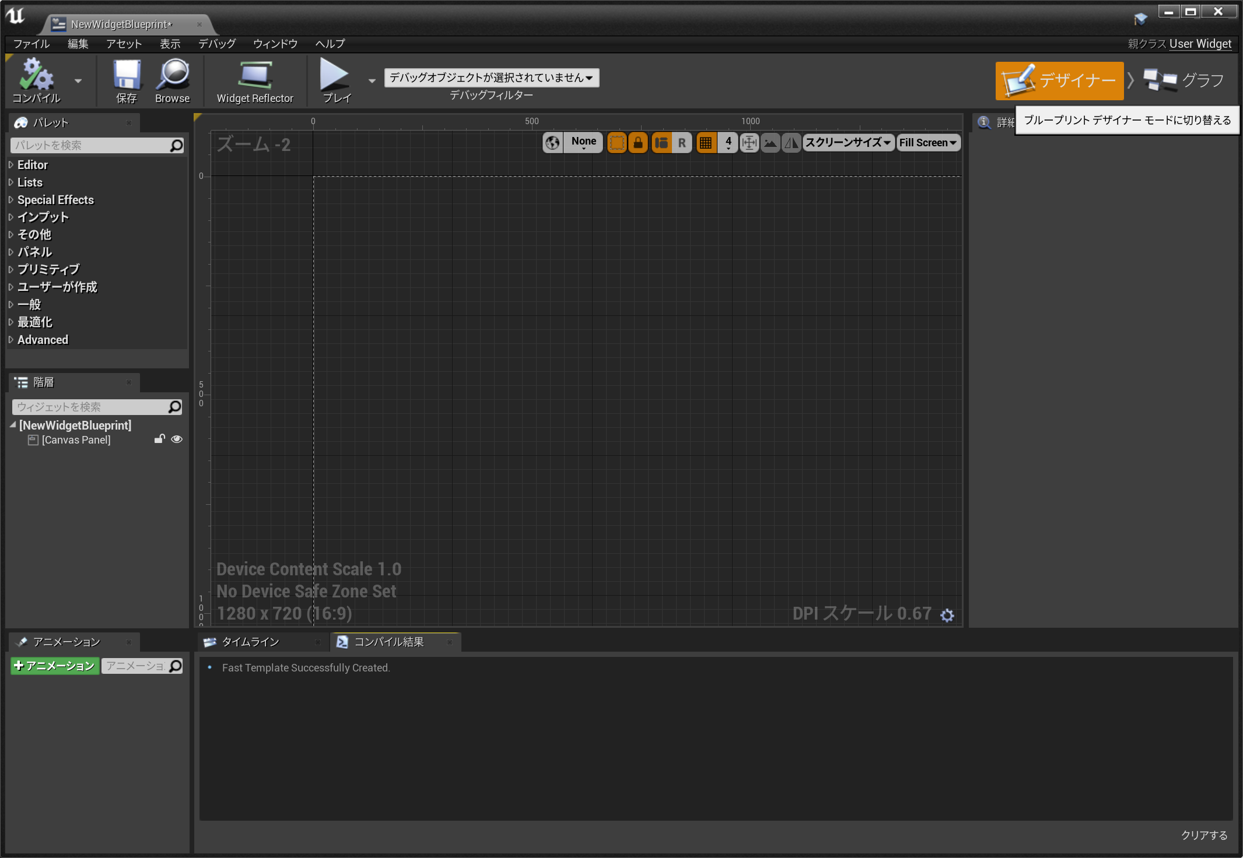Click the クリアする link
This screenshot has height=858, width=1243.
pyautogui.click(x=1204, y=835)
